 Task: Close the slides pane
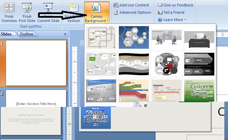click(65, 34)
